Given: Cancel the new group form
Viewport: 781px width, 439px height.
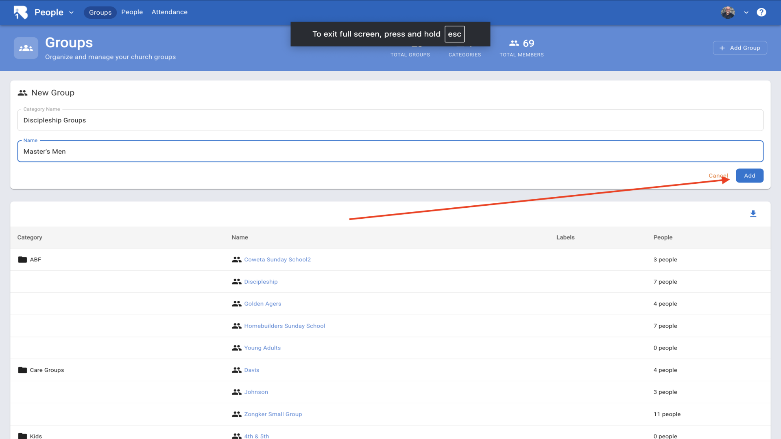Looking at the screenshot, I should coord(718,176).
